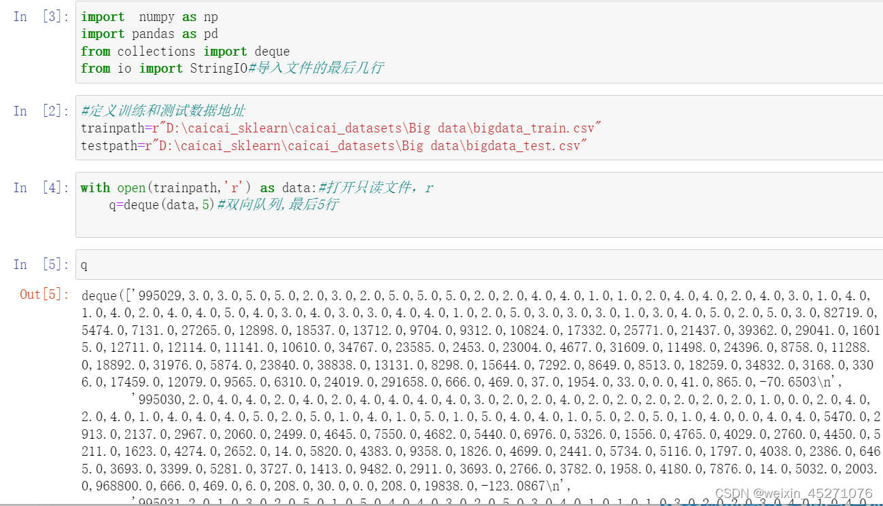The height and width of the screenshot is (506, 883).
Task: Click the "q=deque(data,5)" line
Action: (x=223, y=204)
